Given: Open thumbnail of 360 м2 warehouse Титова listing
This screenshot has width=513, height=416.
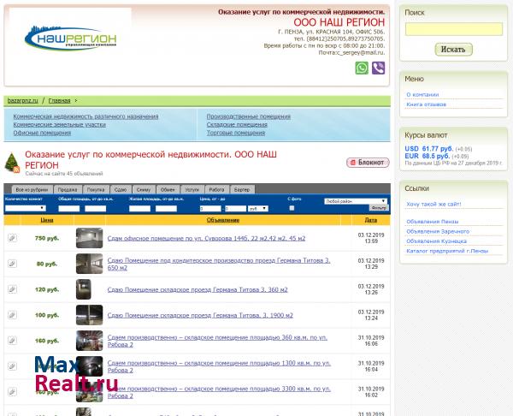Looking at the screenshot, I should pyautogui.click(x=84, y=289).
